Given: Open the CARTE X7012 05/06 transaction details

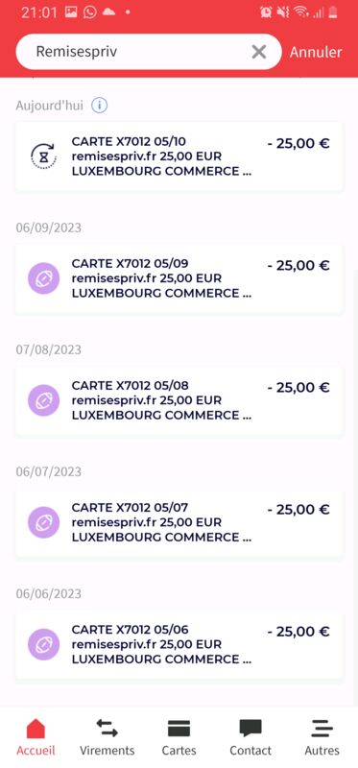Looking at the screenshot, I should click(x=179, y=644).
